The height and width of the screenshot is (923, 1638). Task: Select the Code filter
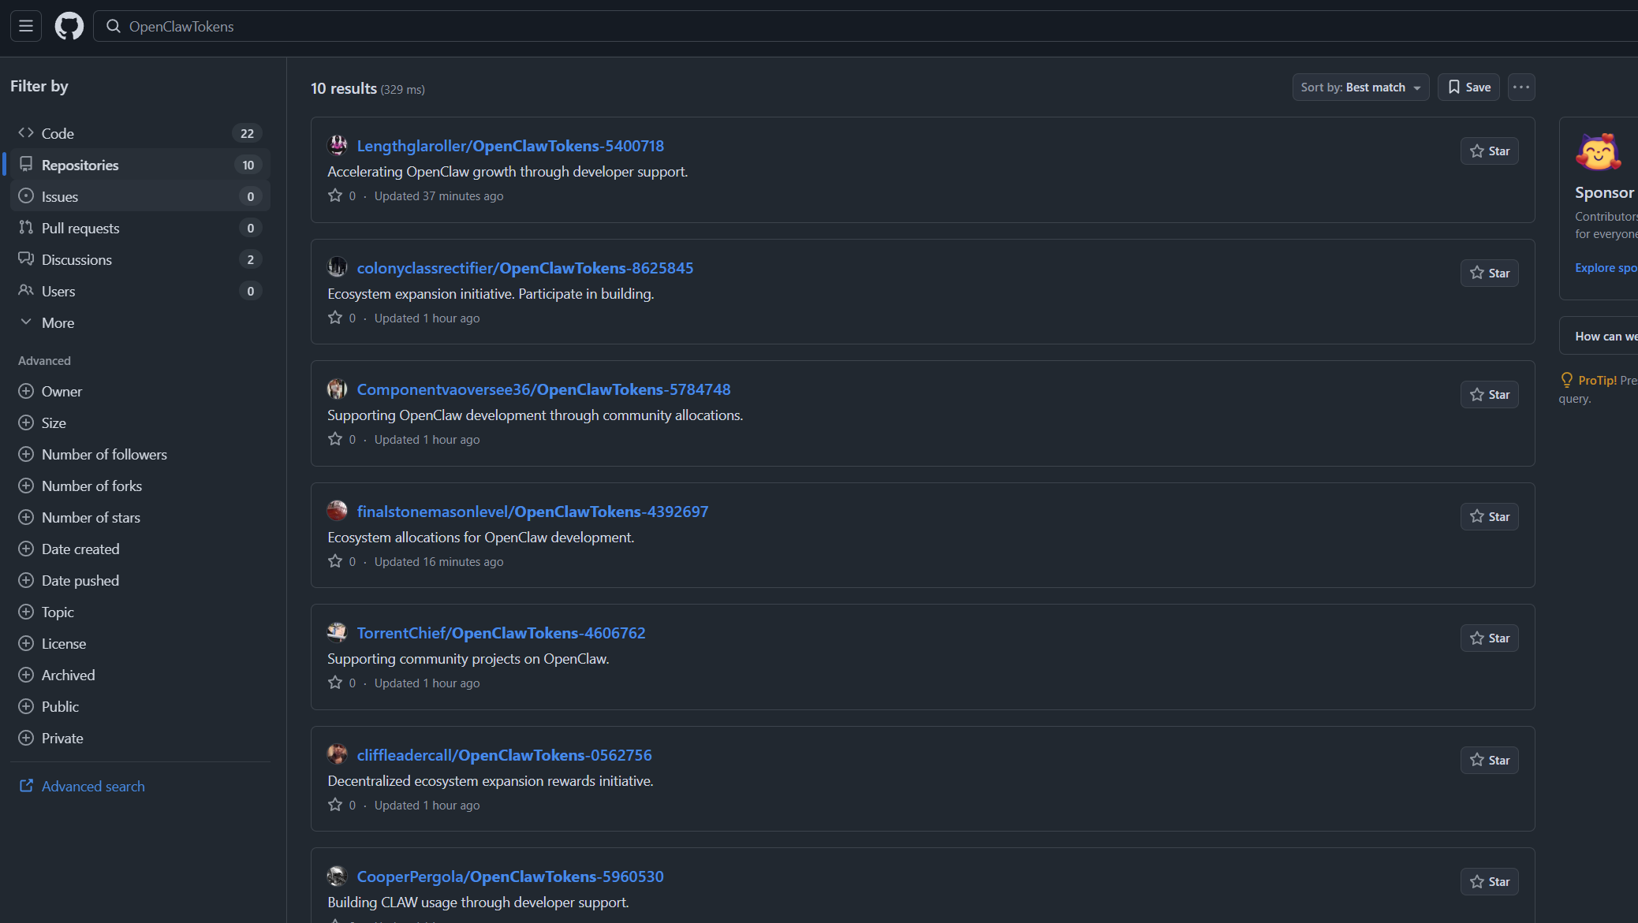[140, 133]
